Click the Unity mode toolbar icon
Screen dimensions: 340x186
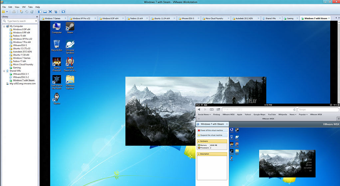click(56, 12)
